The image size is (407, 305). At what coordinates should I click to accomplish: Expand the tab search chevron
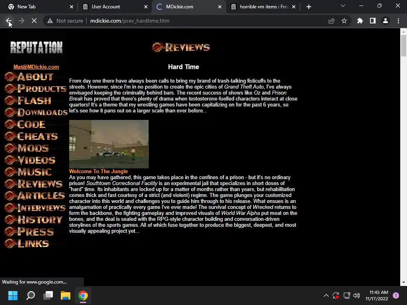pos(343,6)
